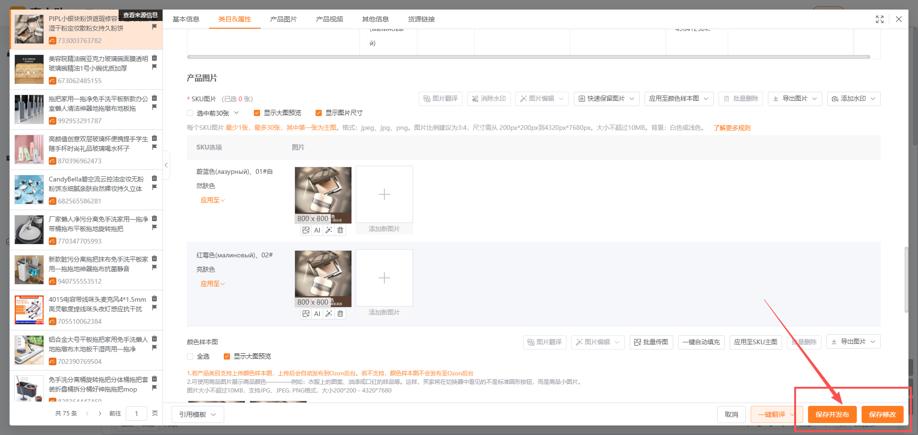Delete the 01# SKU image with the trash icon

(340, 230)
